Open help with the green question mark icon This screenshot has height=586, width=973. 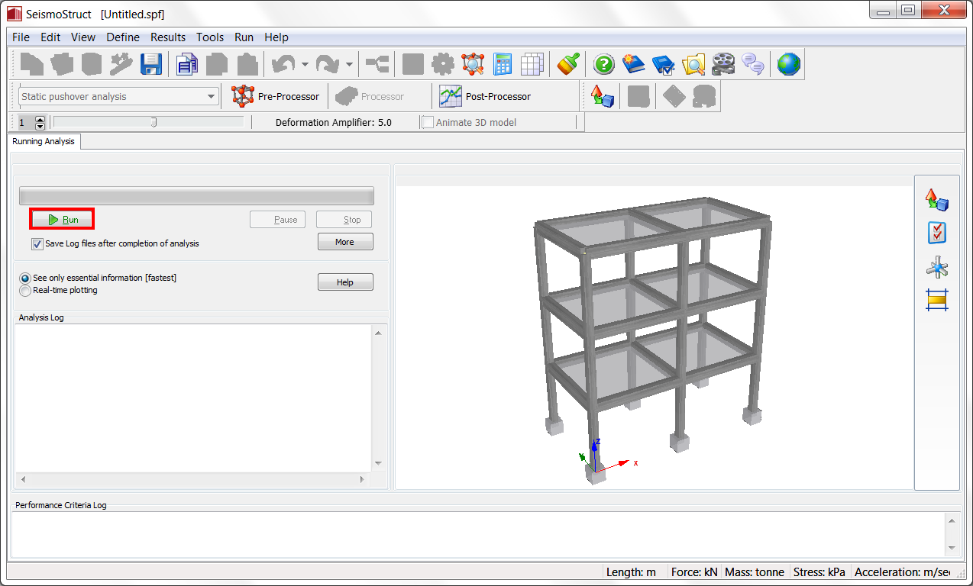[x=603, y=64]
